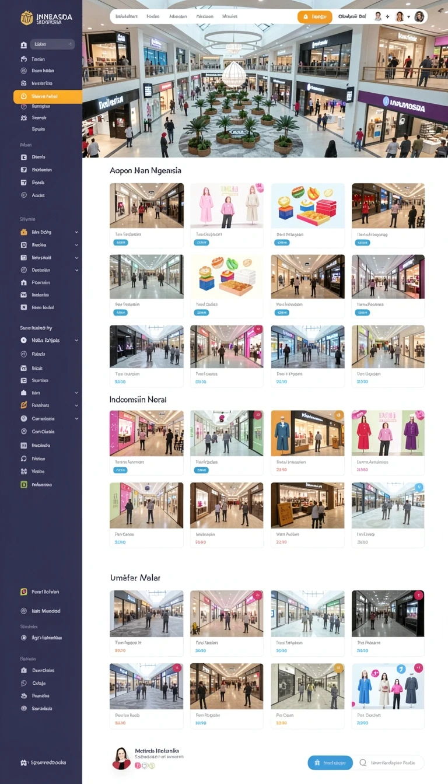Viewport: 448px width, 784px height.
Task: Click the magnifier icon in the bottom search field
Action: coord(363,762)
